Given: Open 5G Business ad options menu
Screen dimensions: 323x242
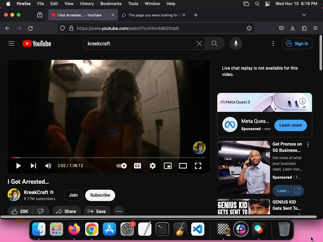Looking at the screenshot, I should pos(308,145).
